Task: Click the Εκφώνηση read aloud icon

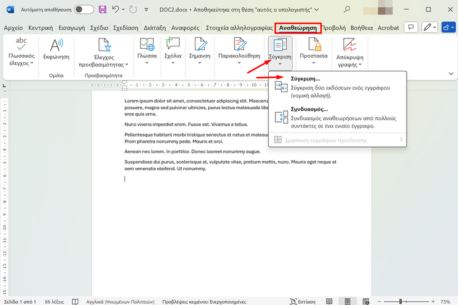Action: (x=56, y=47)
